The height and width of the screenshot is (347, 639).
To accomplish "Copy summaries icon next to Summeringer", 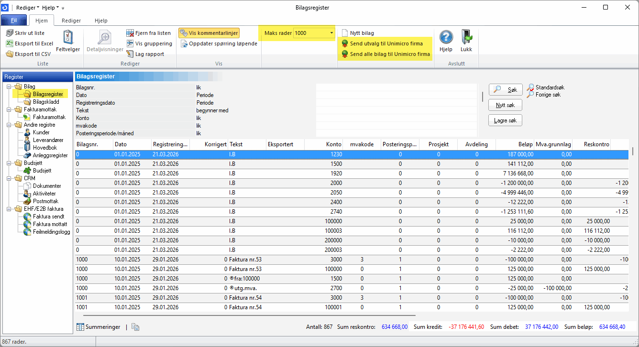I will point(135,327).
